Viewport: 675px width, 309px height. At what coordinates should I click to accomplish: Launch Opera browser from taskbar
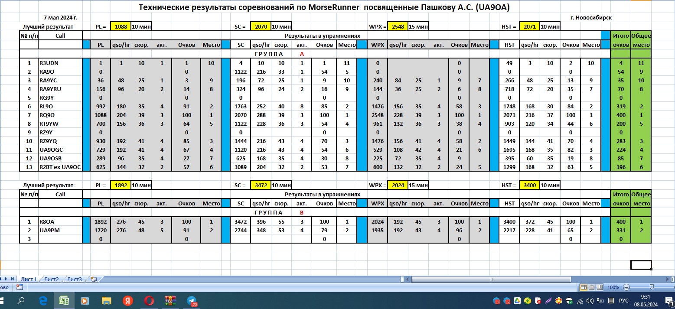click(x=148, y=301)
